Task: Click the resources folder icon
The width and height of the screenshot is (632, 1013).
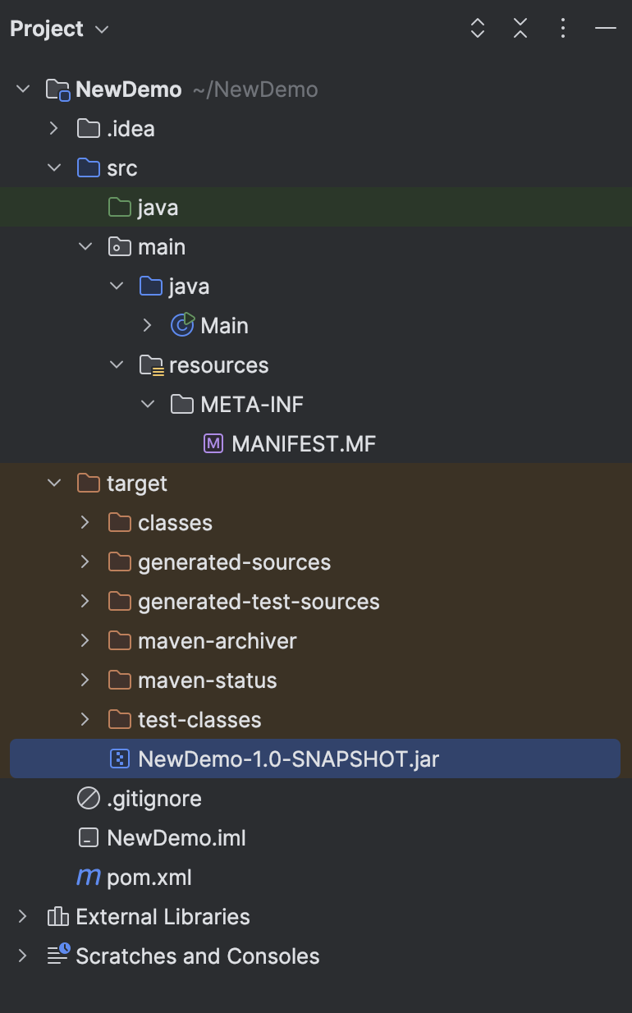Action: (x=150, y=364)
